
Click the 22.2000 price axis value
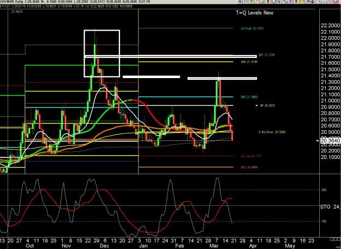tap(330, 26)
